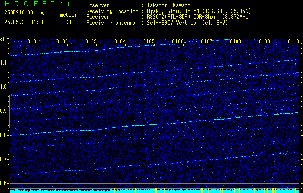Click the Receiving antenna label
This screenshot has height=193, width=303.
coord(111,23)
